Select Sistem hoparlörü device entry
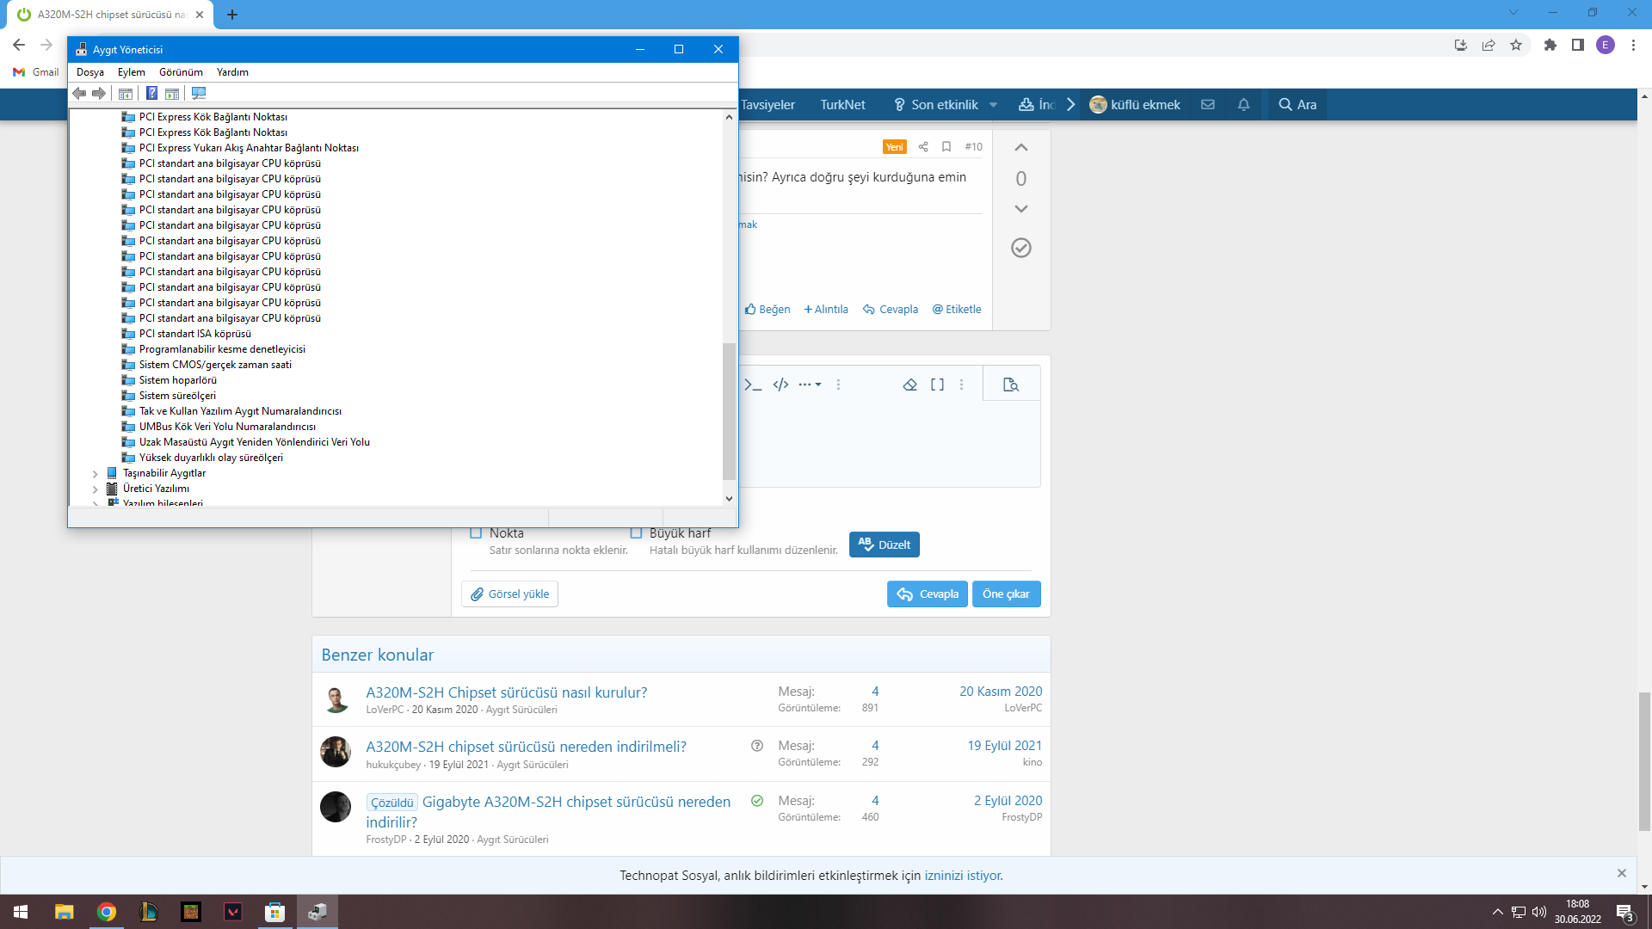Image resolution: width=1652 pixels, height=929 pixels. pyautogui.click(x=177, y=380)
